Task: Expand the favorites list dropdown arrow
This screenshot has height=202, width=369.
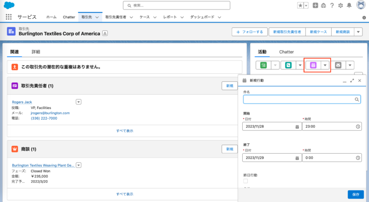Action: tap(306, 5)
